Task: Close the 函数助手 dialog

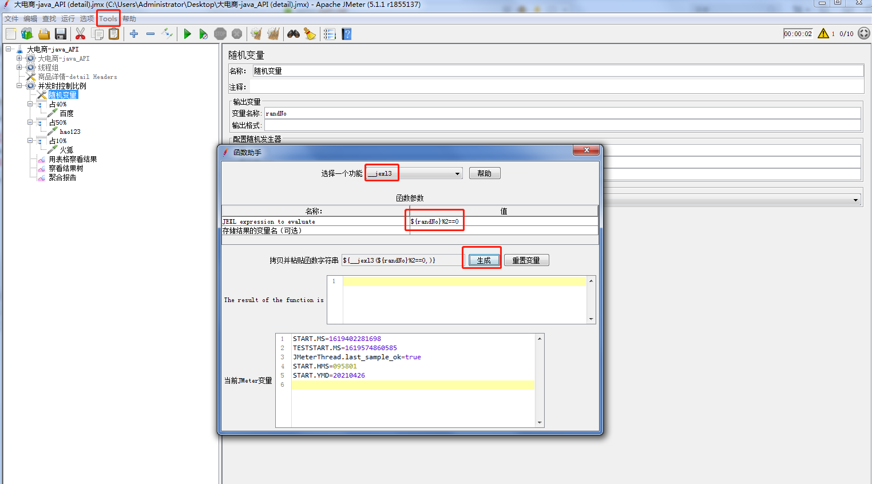Action: coord(586,150)
